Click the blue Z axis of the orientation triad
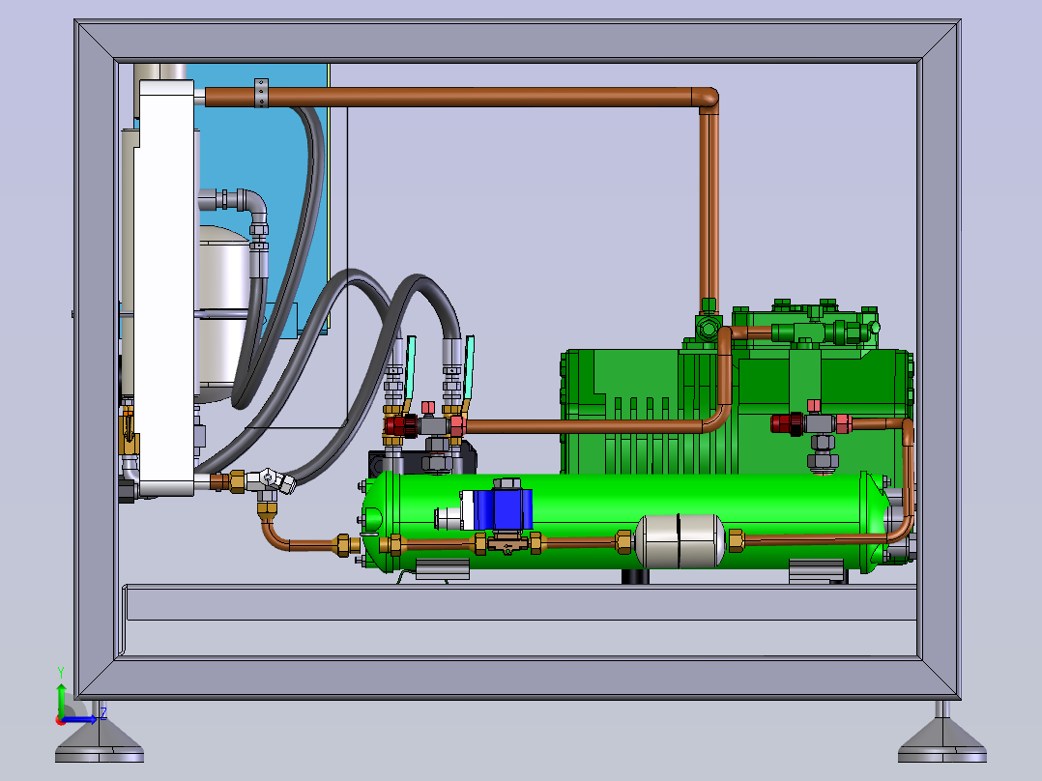 (81, 719)
